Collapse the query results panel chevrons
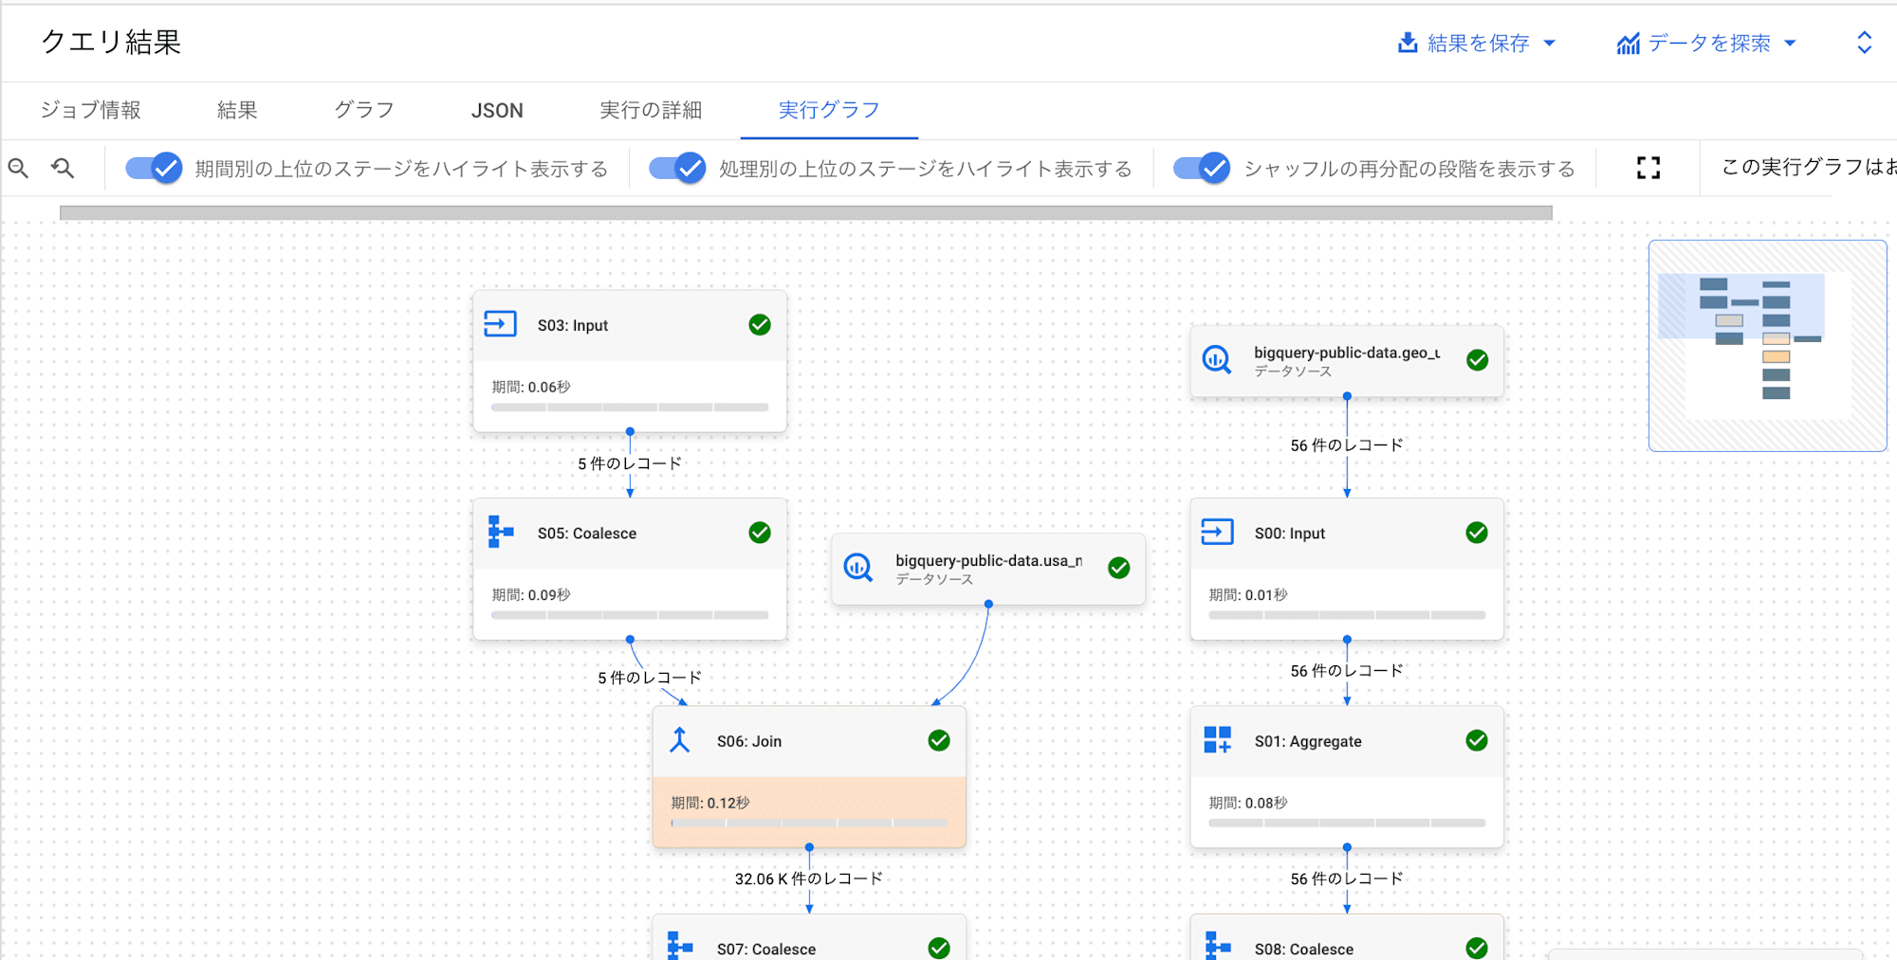This screenshot has width=1897, height=960. (1864, 43)
